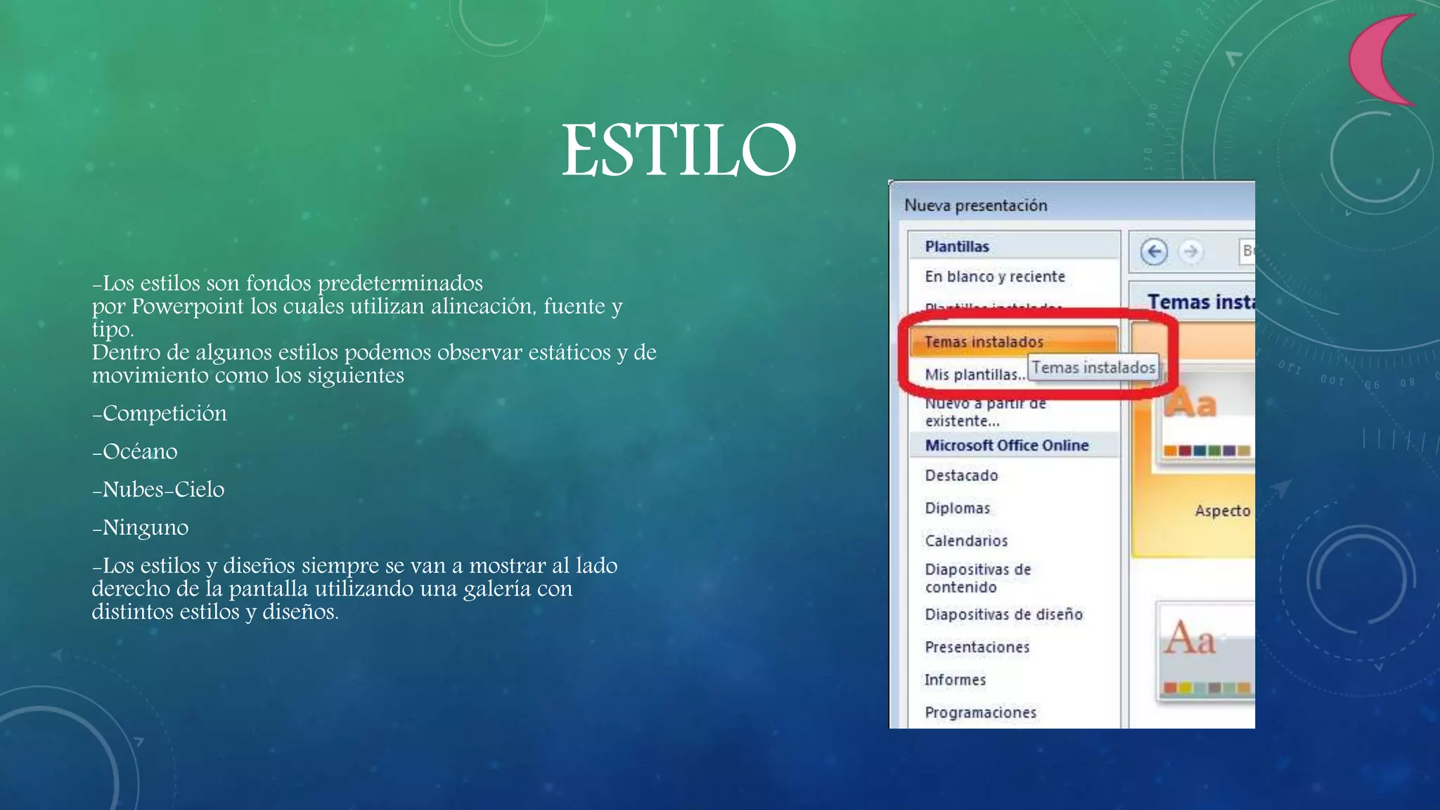Image resolution: width=1440 pixels, height=810 pixels.
Task: Click the Nueva presentación dialog title
Action: click(x=975, y=205)
